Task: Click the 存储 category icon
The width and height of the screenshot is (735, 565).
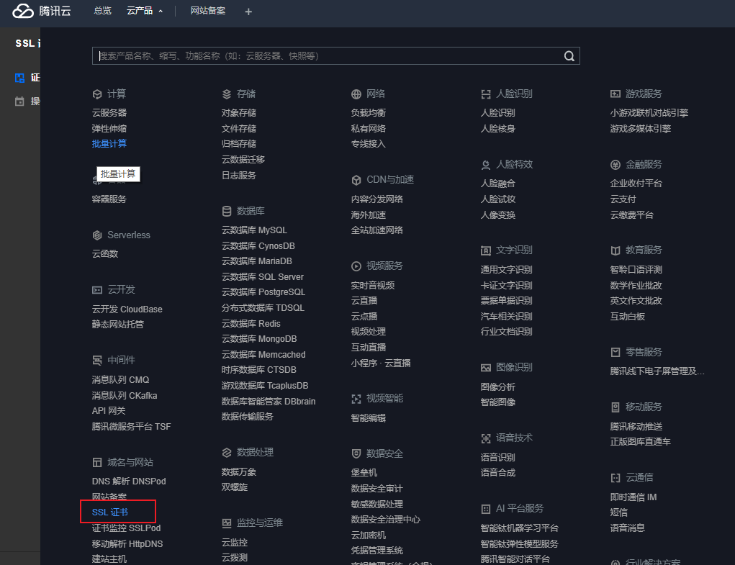Action: (x=227, y=94)
